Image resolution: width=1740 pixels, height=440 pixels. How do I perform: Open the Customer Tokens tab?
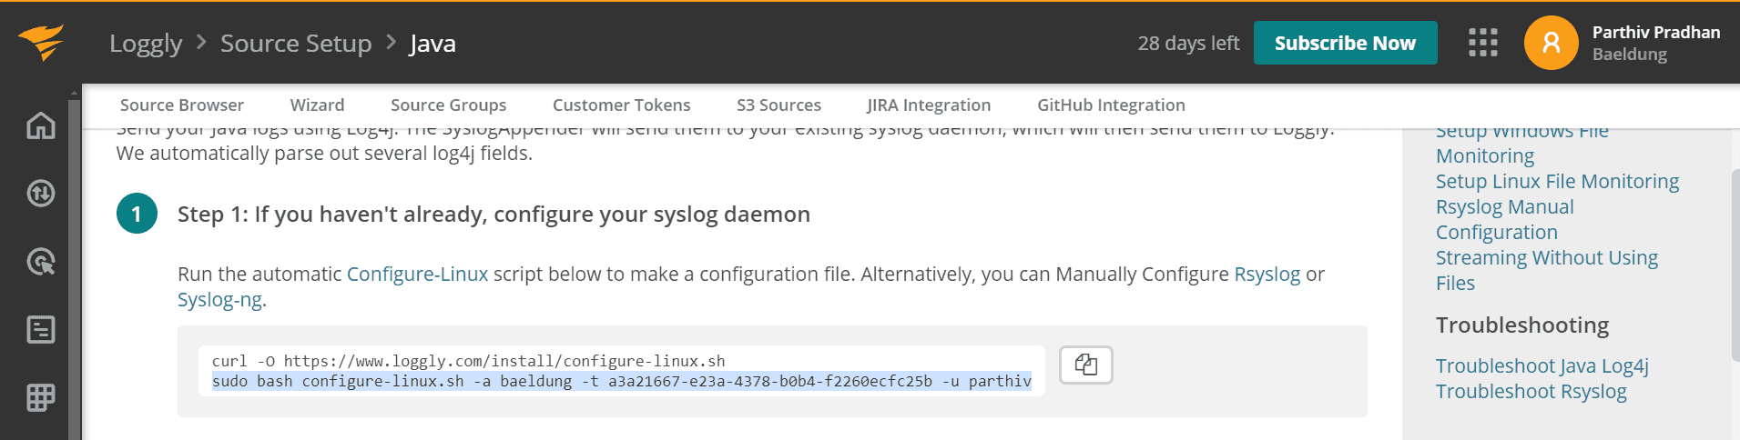(x=621, y=105)
